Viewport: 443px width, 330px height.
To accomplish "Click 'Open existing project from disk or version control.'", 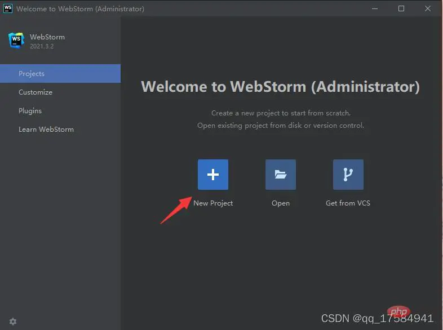I will [x=281, y=126].
